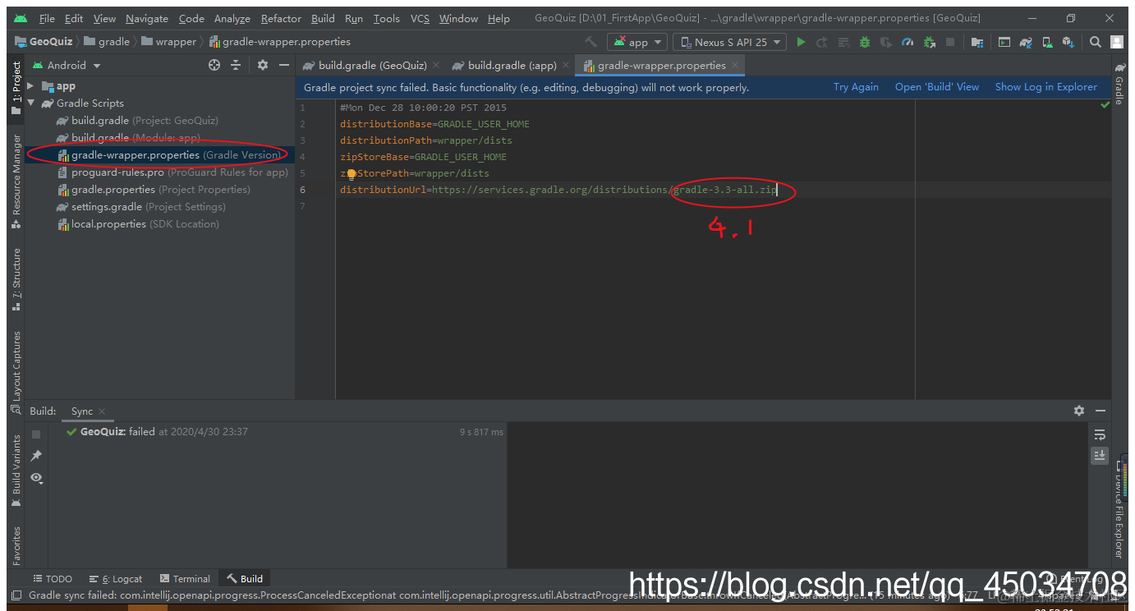This screenshot has width=1135, height=611.
Task: Switch to the build.gradle (GeoQuiz) tab
Action: 370,65
